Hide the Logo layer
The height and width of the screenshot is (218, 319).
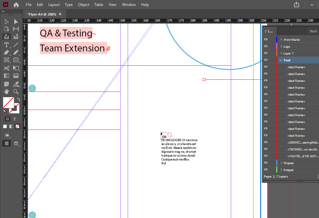point(266,46)
